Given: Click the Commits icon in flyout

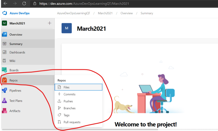Looking at the screenshot, I should [x=59, y=94].
